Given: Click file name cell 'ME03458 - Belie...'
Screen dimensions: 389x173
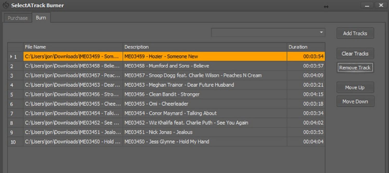Looking at the screenshot, I should pyautogui.click(x=73, y=66).
